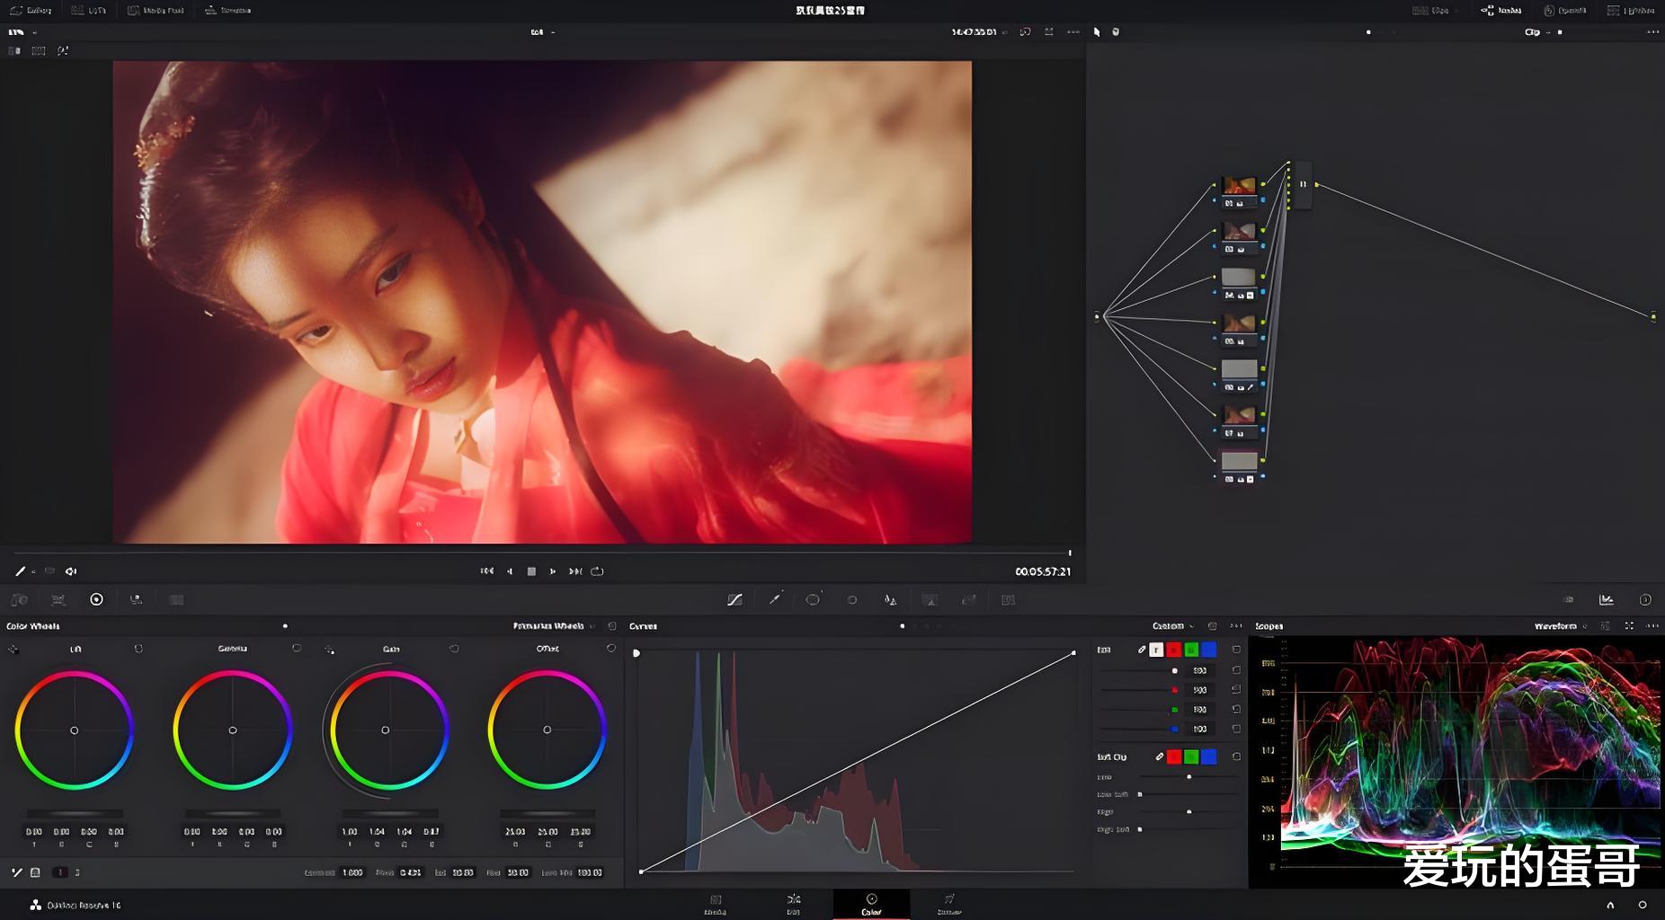Reset Soft Clip settings
This screenshot has width=1665, height=920.
click(x=1236, y=756)
